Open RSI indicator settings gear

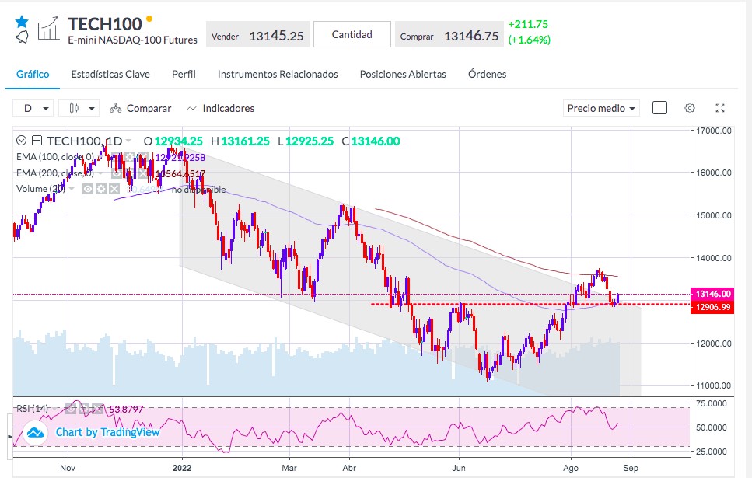click(84, 409)
